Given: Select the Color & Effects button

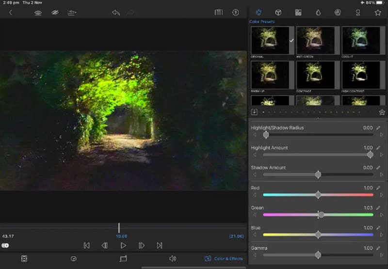Looking at the screenshot, I should tap(224, 259).
